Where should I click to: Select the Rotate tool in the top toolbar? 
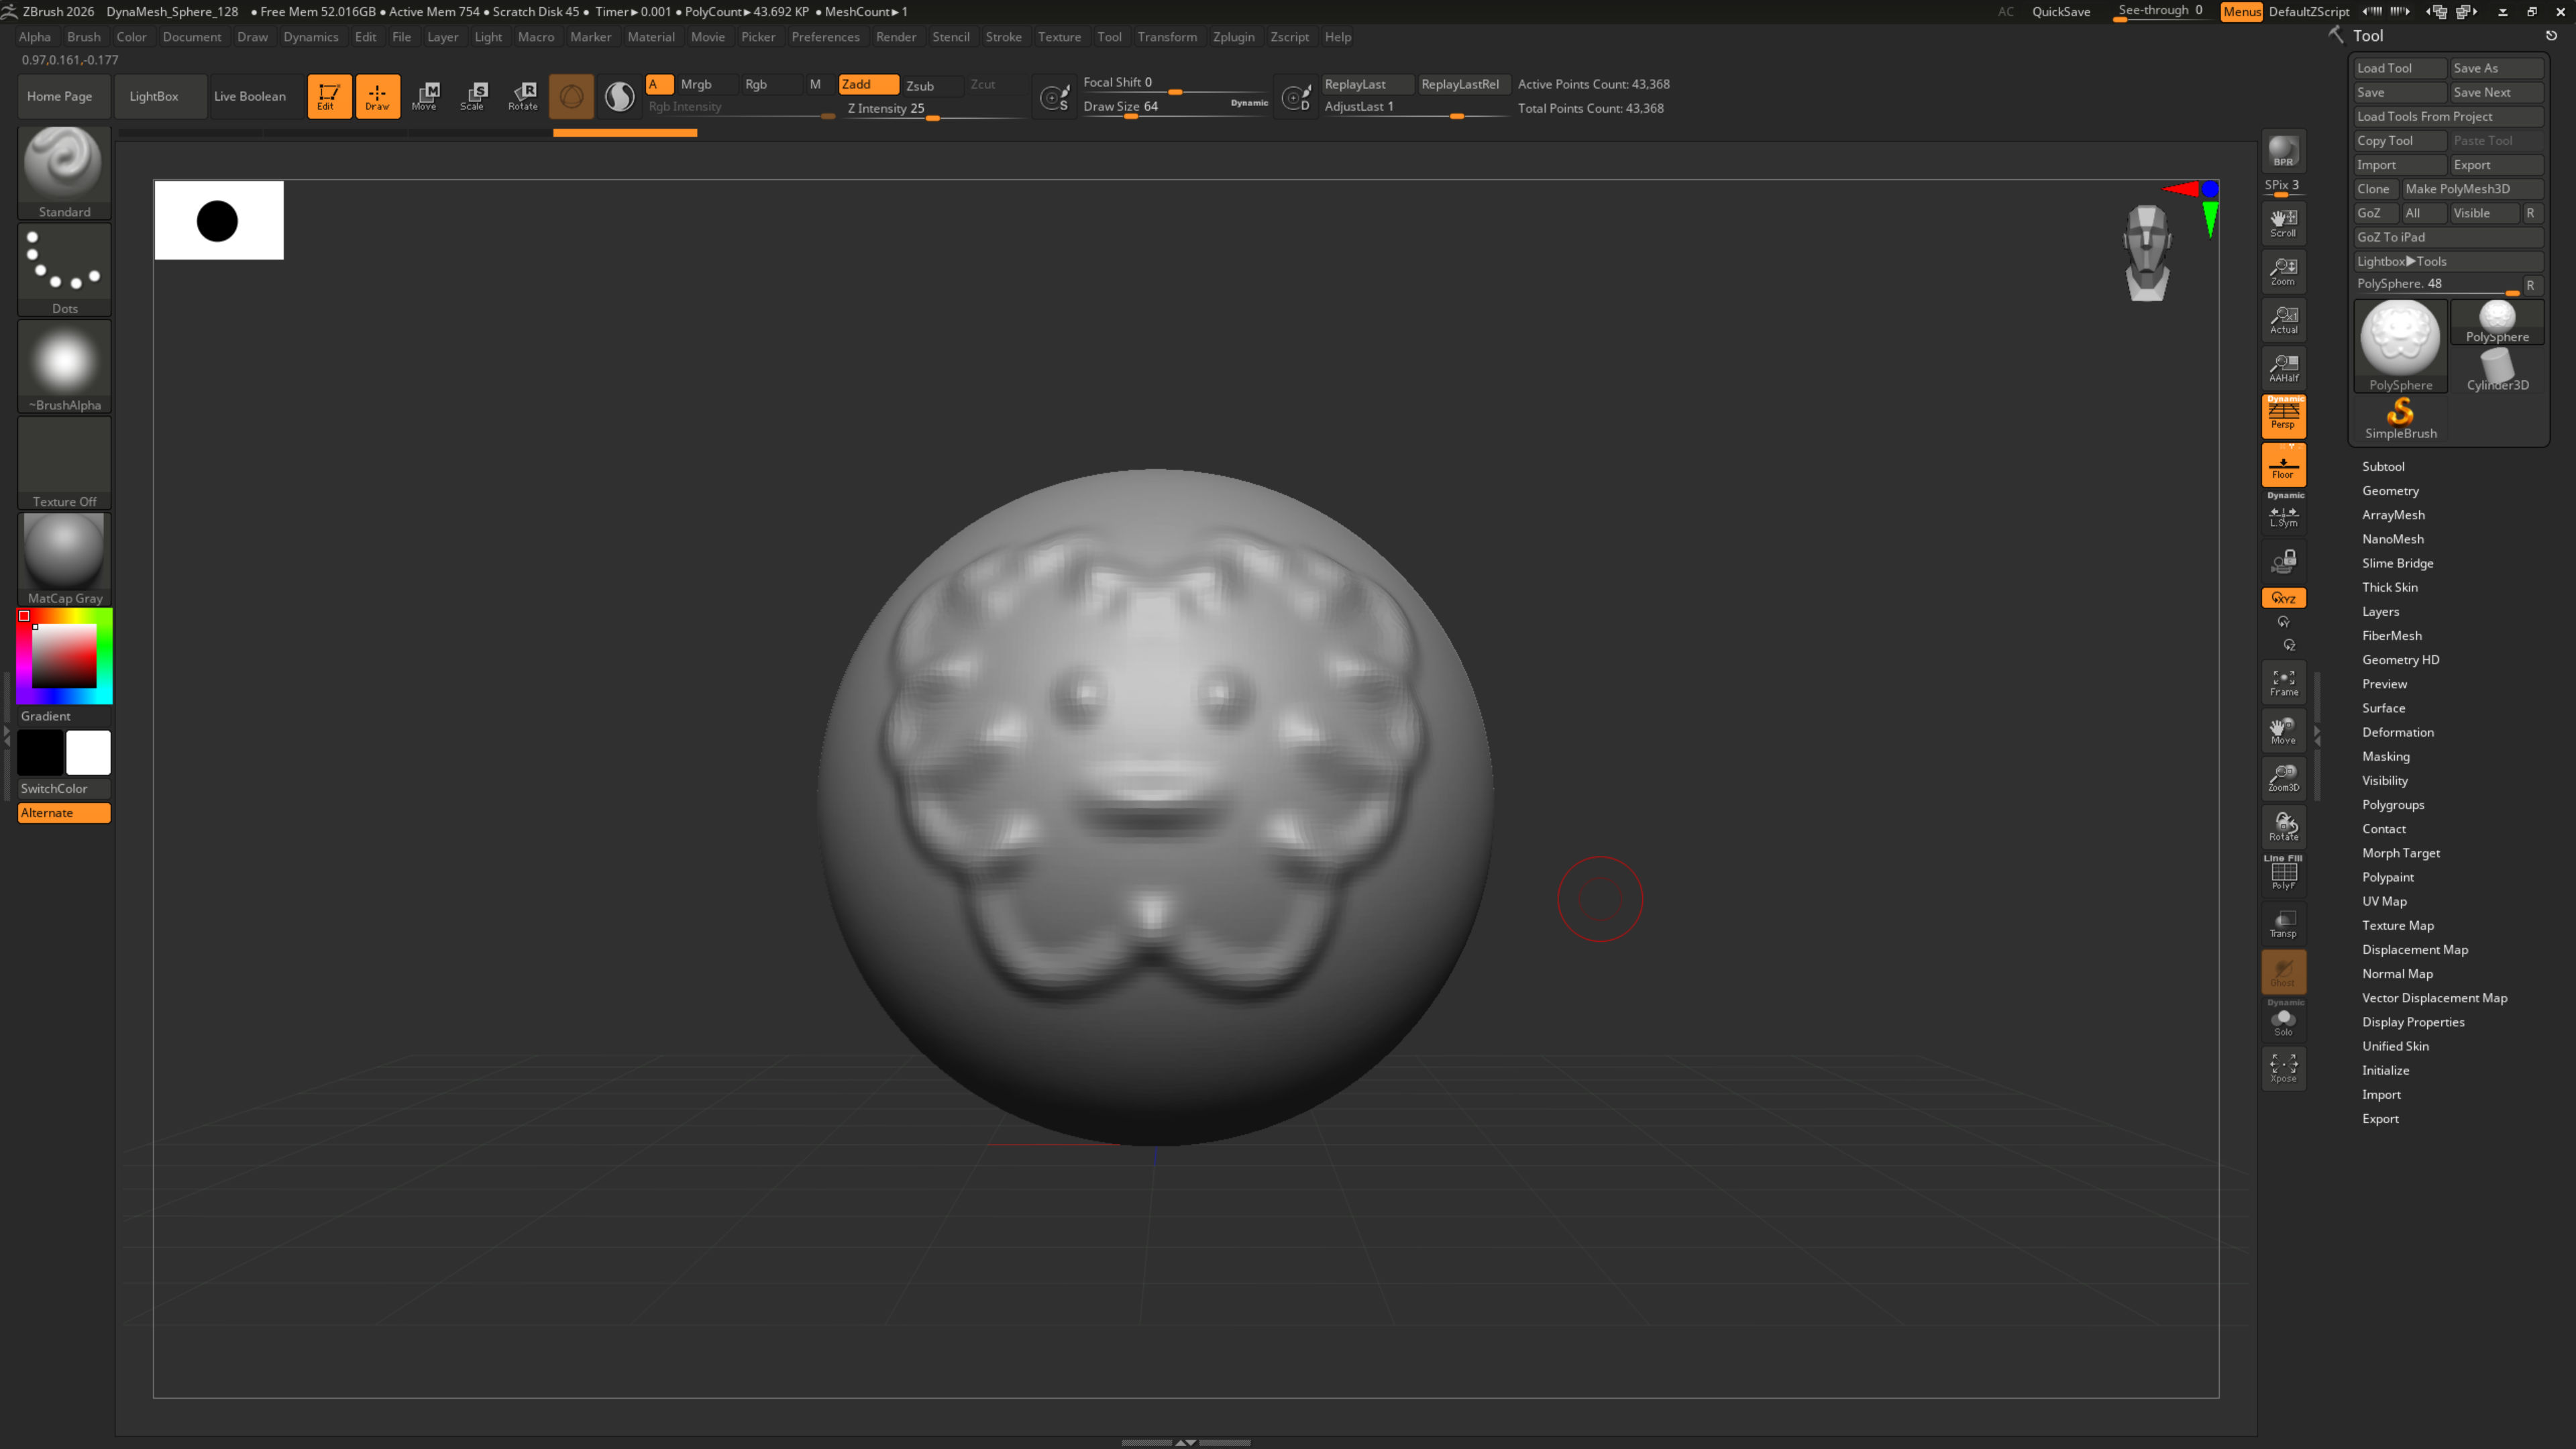(523, 96)
